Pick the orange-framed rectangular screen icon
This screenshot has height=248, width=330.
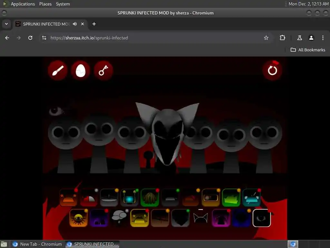(x=211, y=198)
